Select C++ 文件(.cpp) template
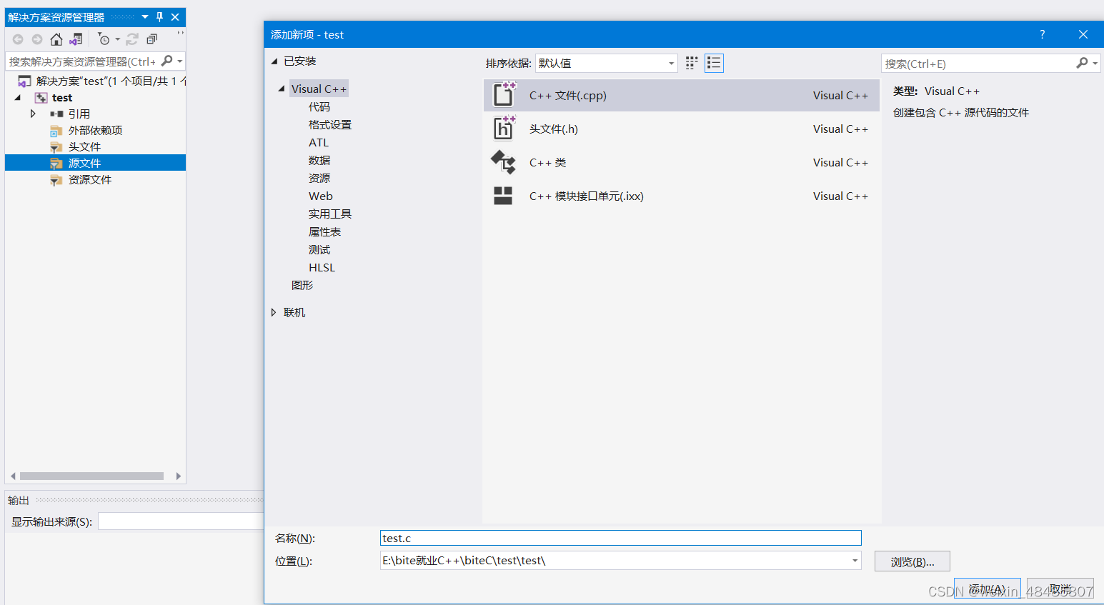The width and height of the screenshot is (1104, 605). (x=681, y=95)
